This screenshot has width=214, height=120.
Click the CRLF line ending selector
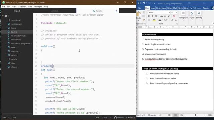tap(97, 118)
